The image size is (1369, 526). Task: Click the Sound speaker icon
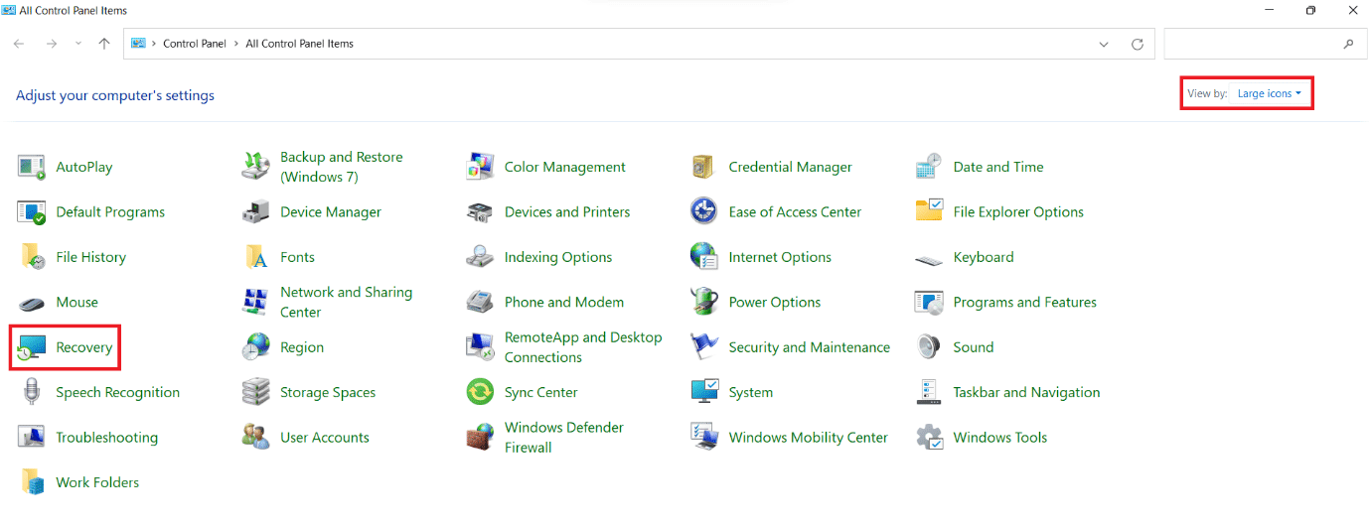pos(929,347)
